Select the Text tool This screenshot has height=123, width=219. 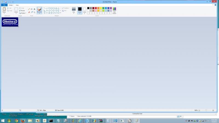(x=34, y=9)
